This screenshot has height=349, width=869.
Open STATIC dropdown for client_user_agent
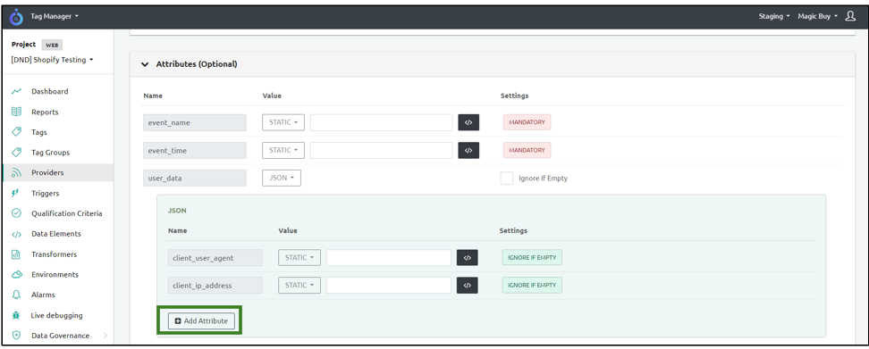(x=300, y=258)
